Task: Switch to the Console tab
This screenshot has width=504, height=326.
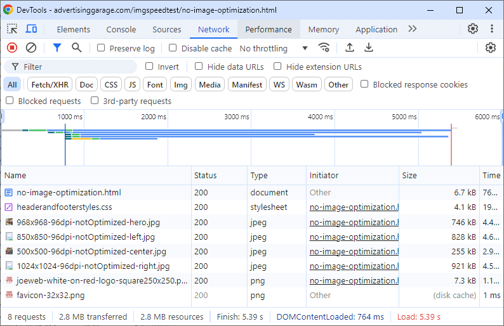Action: click(x=121, y=29)
